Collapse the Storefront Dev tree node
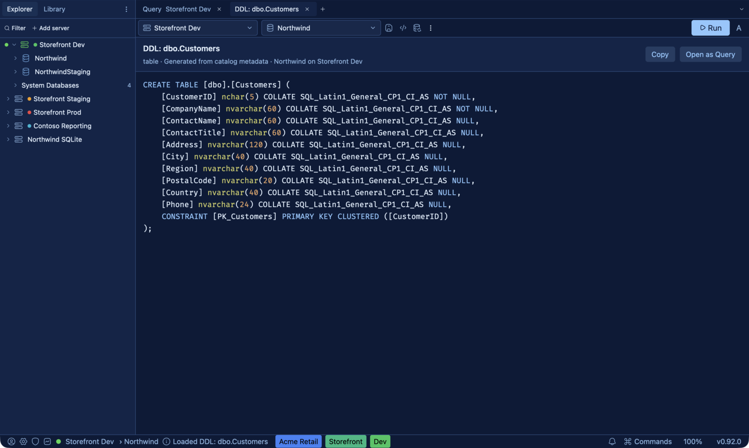Viewport: 749px width, 448px height. pos(14,45)
